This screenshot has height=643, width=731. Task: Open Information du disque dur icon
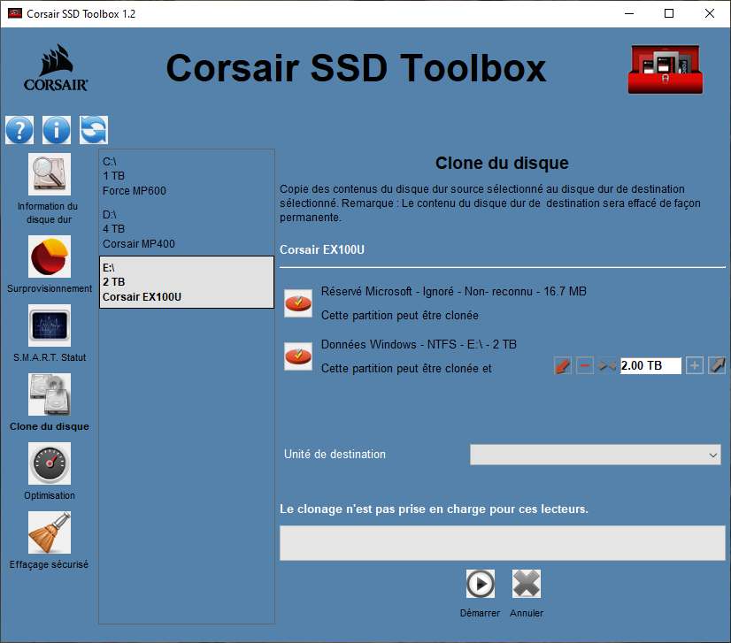[50, 174]
